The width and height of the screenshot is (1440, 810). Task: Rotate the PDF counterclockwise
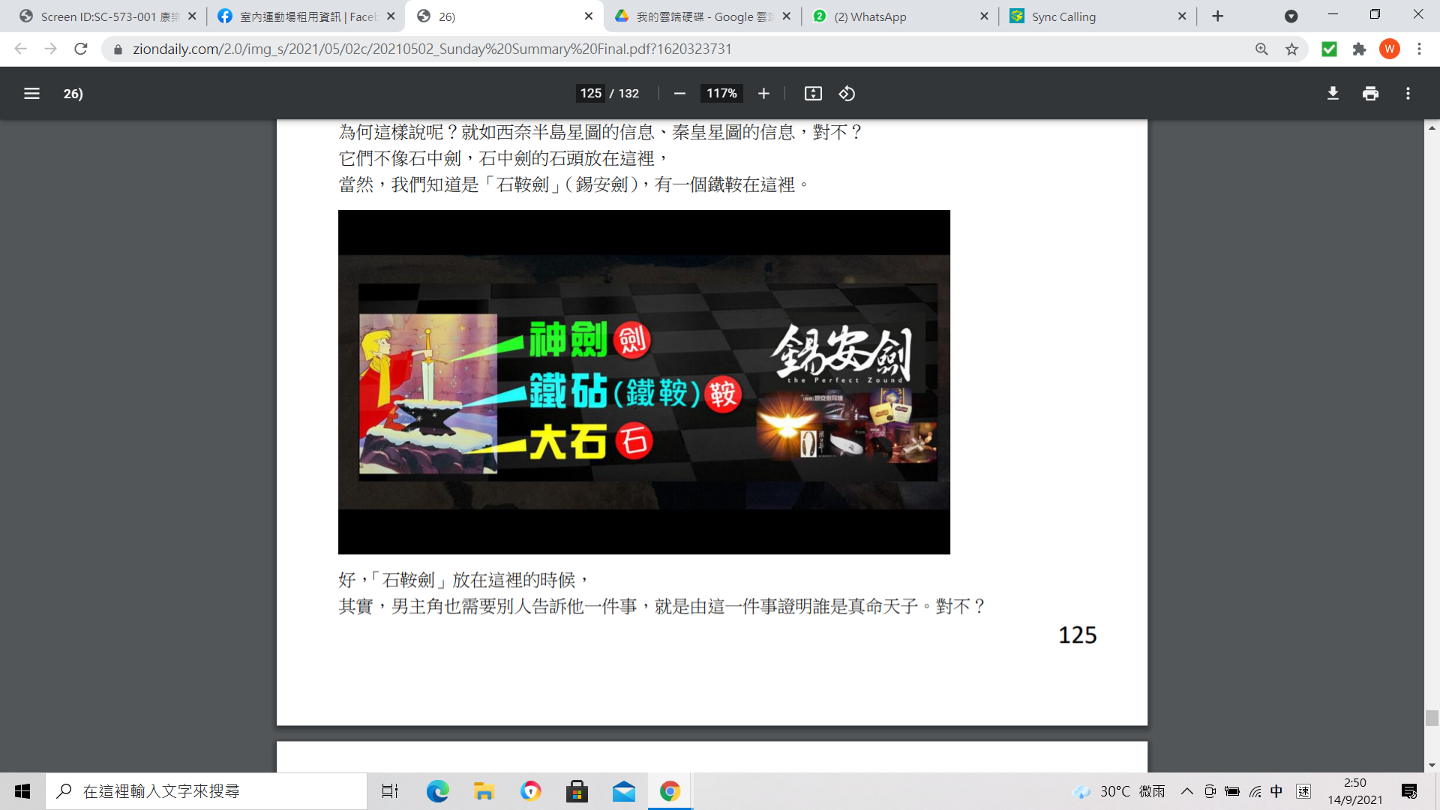click(x=847, y=94)
